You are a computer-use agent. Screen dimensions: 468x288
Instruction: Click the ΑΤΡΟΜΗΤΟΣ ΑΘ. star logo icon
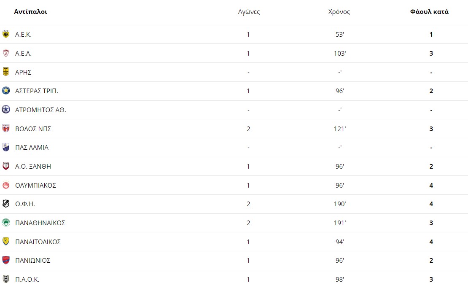tap(5, 110)
